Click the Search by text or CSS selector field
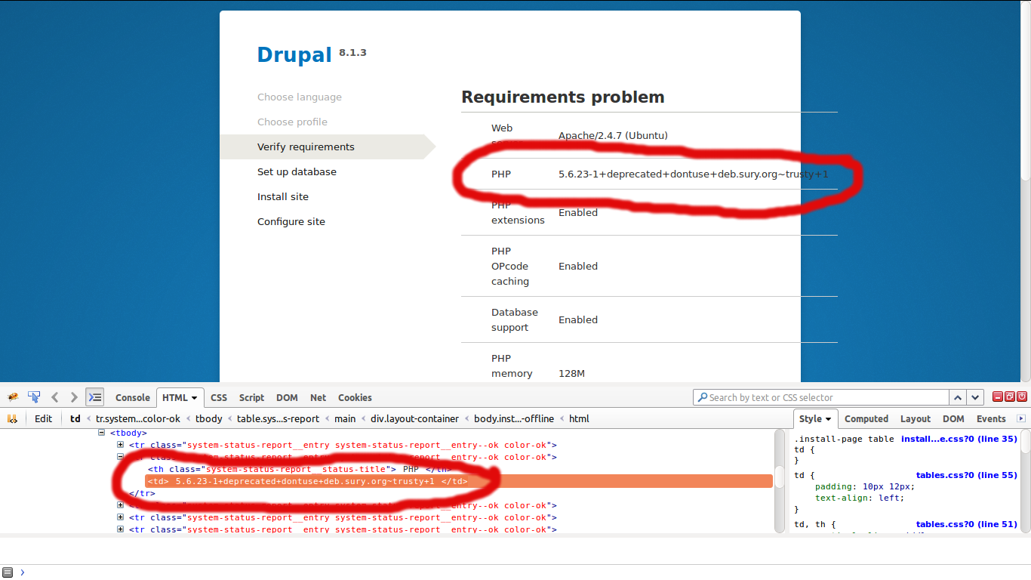 pos(821,397)
